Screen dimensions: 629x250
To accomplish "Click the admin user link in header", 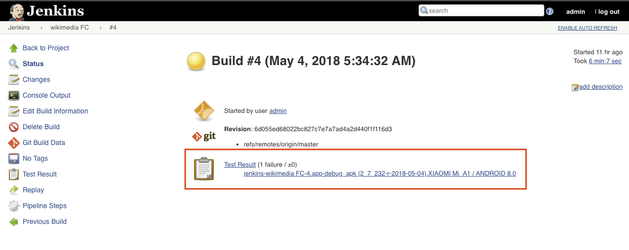I will click(575, 11).
